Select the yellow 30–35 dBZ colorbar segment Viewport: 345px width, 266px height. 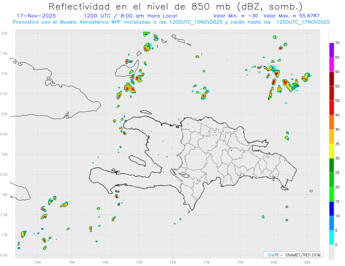331,151
